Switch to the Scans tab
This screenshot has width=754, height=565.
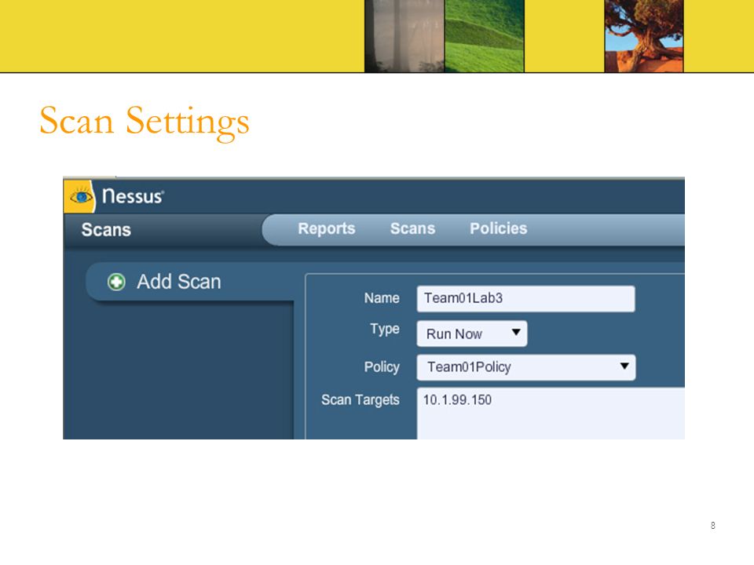412,228
